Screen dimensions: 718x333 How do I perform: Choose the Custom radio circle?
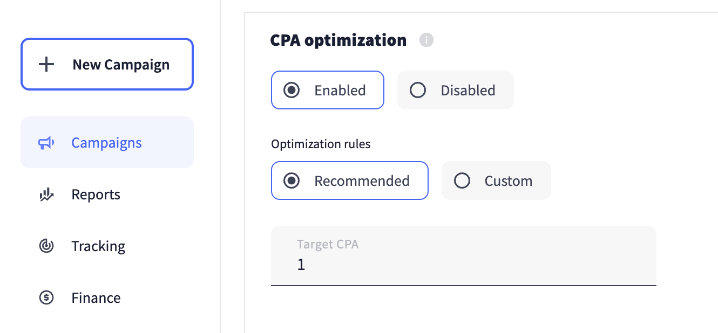[462, 181]
